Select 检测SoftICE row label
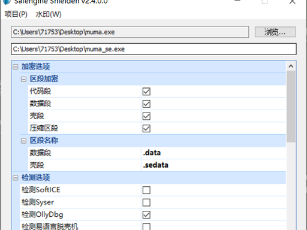 (41, 190)
